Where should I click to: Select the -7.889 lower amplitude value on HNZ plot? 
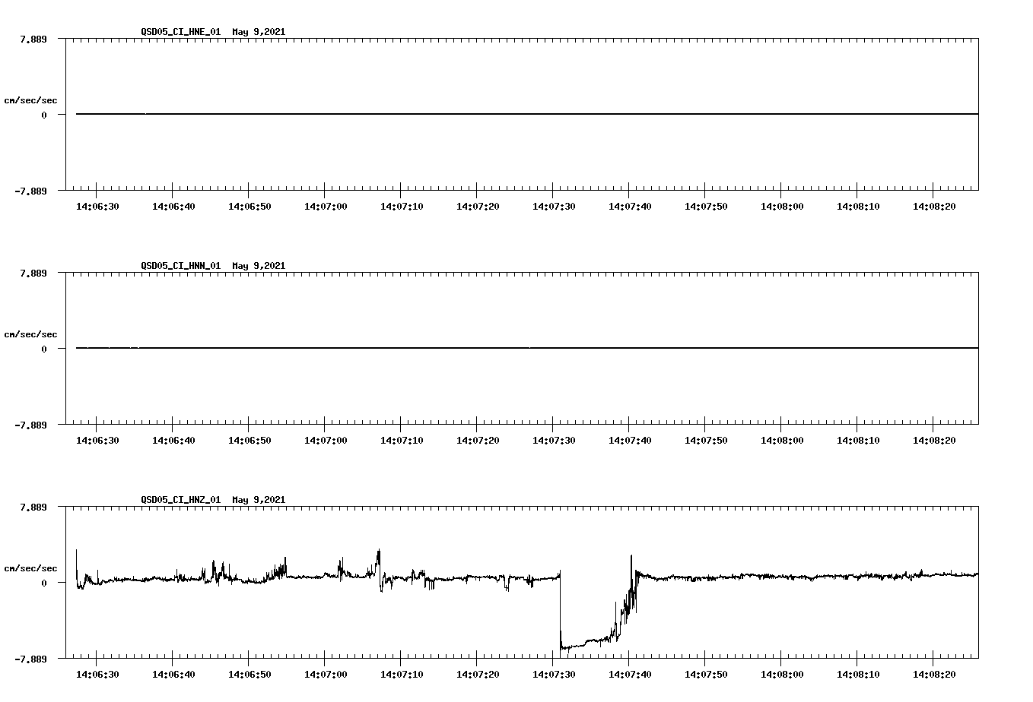(30, 658)
